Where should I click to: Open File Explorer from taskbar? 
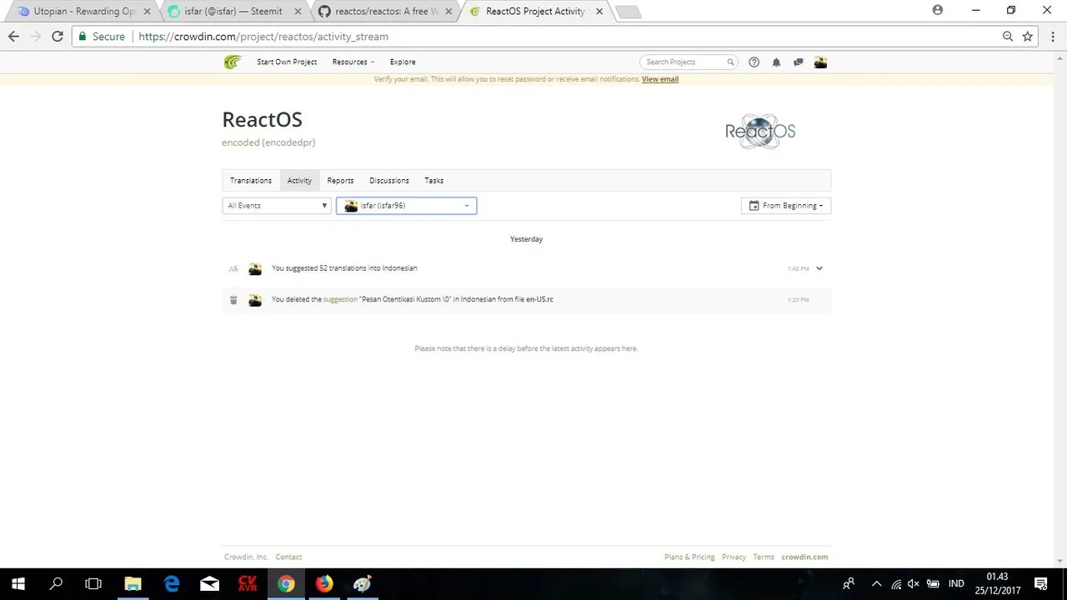coord(133,583)
